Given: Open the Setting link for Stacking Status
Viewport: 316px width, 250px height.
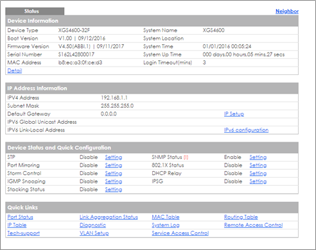Looking at the screenshot, I should click(114, 190).
